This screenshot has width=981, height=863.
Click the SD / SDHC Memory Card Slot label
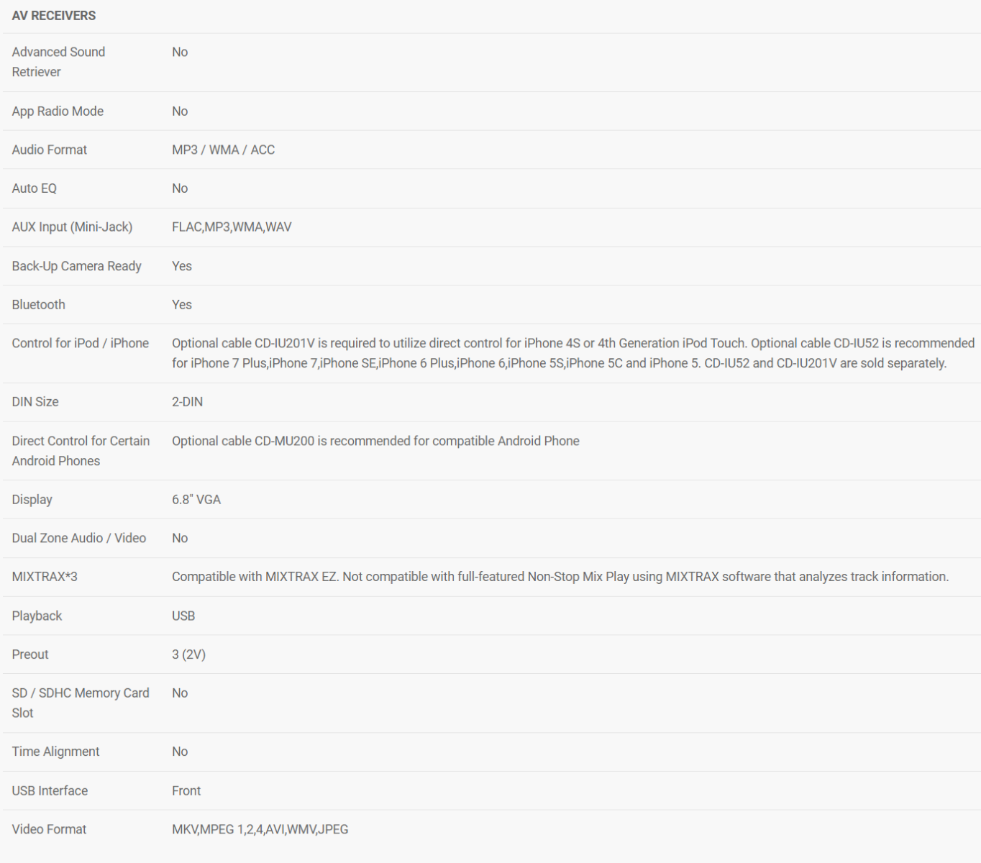point(81,703)
